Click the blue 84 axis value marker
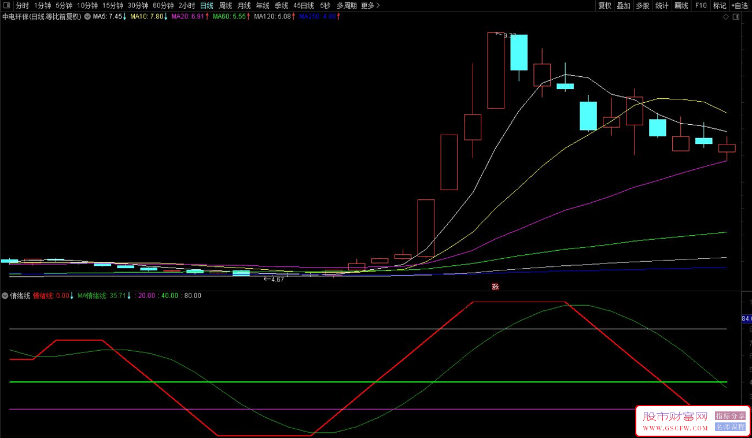 click(746, 318)
